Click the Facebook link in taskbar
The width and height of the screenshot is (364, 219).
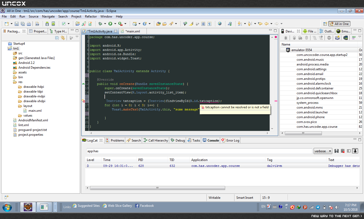point(144,206)
